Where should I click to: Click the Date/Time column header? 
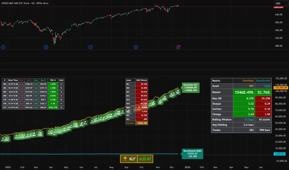13,80
